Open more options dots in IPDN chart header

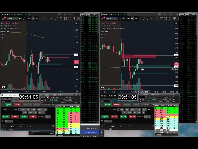pos(165,14)
